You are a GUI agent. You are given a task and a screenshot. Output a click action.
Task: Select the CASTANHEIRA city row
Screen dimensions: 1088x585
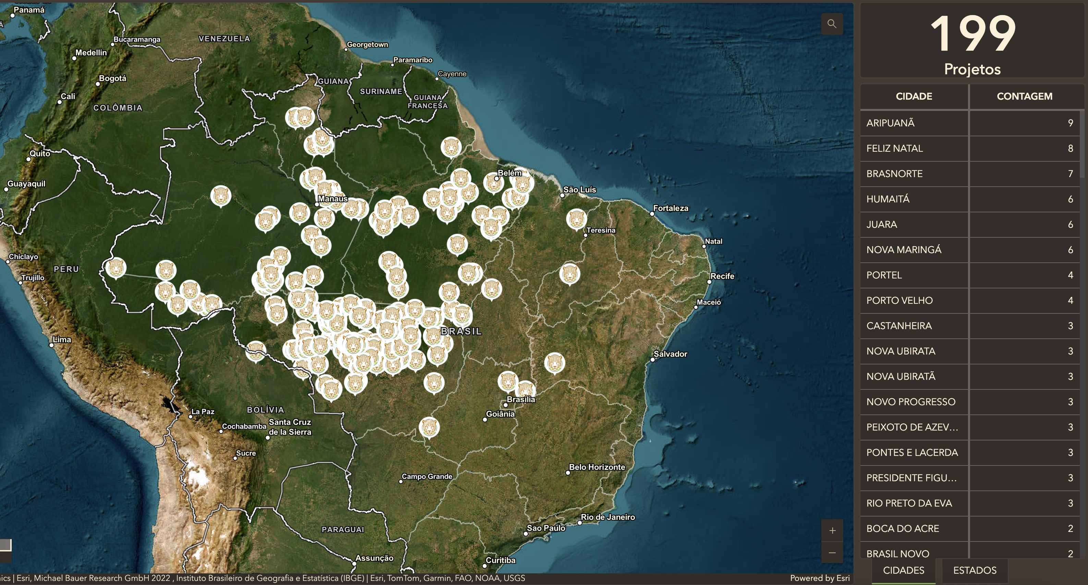970,325
